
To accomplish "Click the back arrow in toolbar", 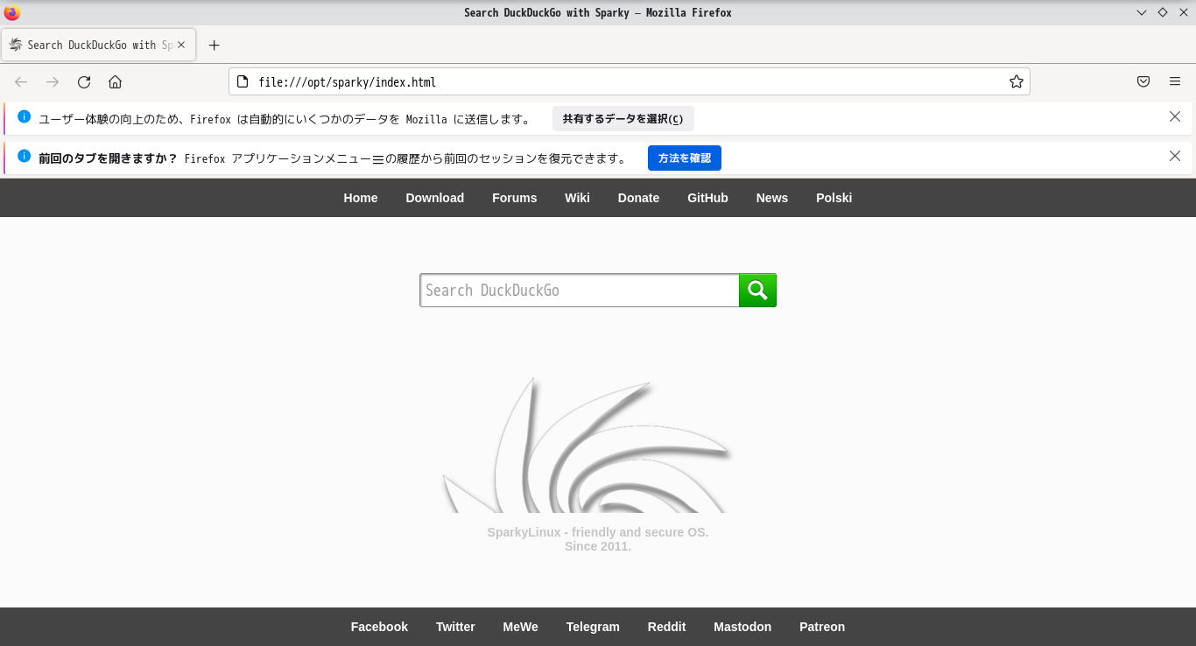I will (x=21, y=82).
